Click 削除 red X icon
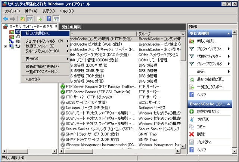 click(x=192, y=134)
